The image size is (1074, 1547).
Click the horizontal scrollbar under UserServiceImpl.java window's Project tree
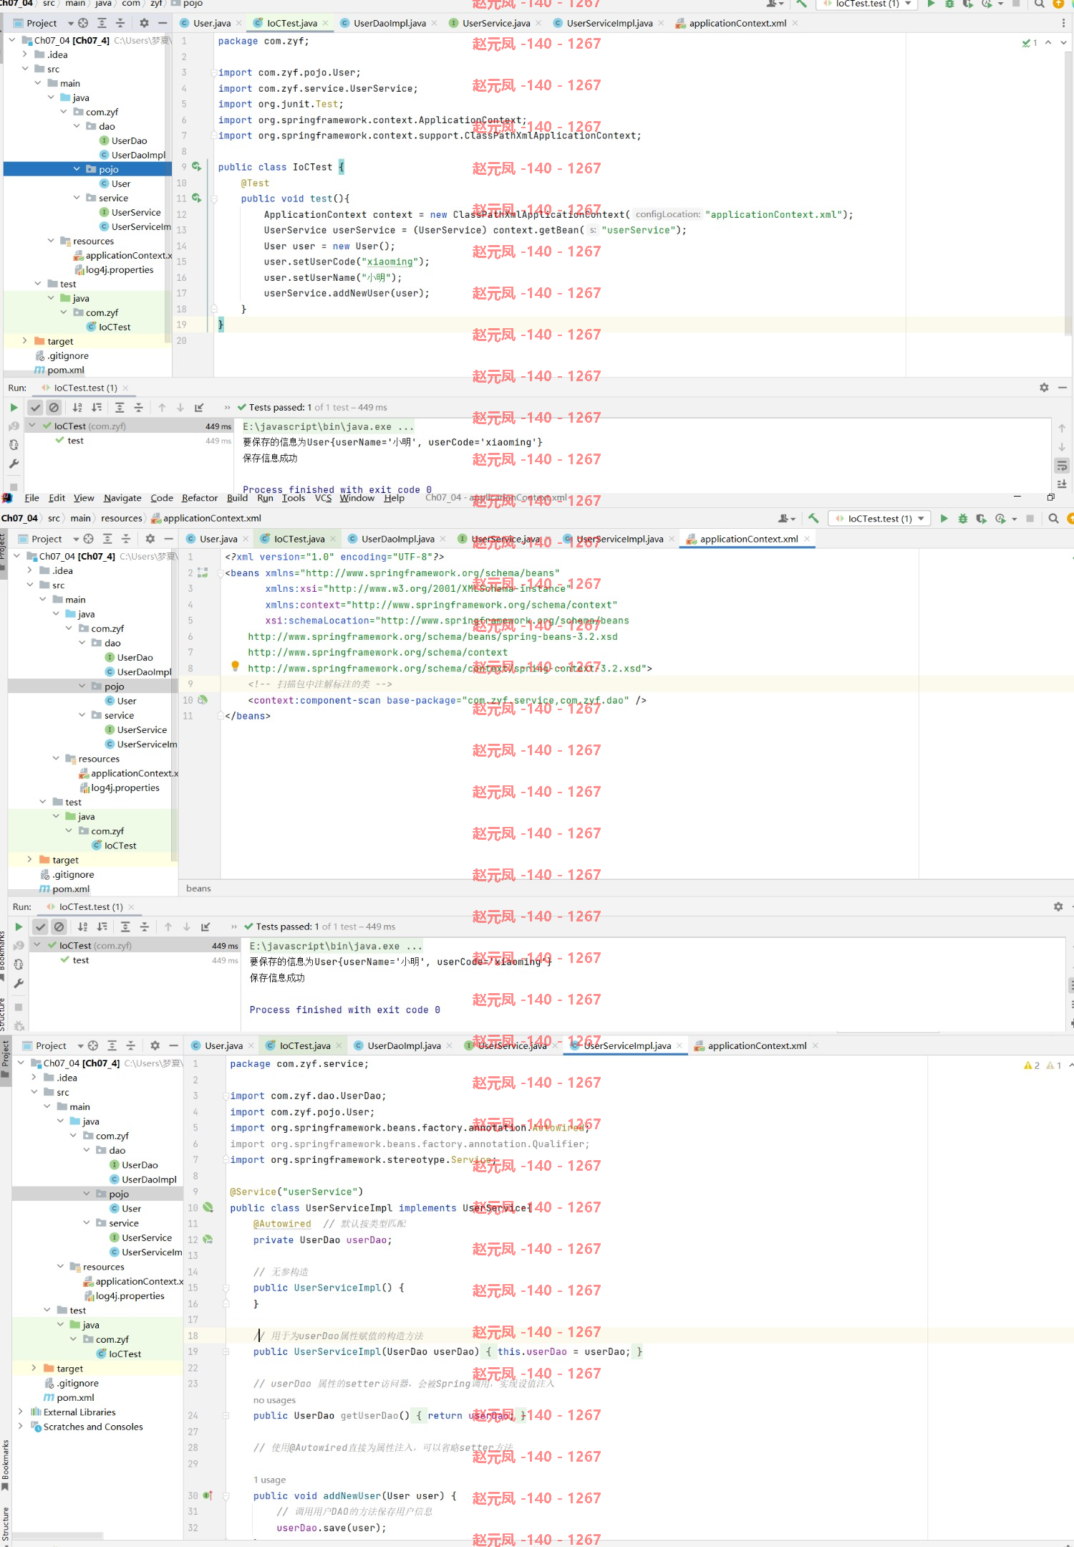(x=57, y=1536)
